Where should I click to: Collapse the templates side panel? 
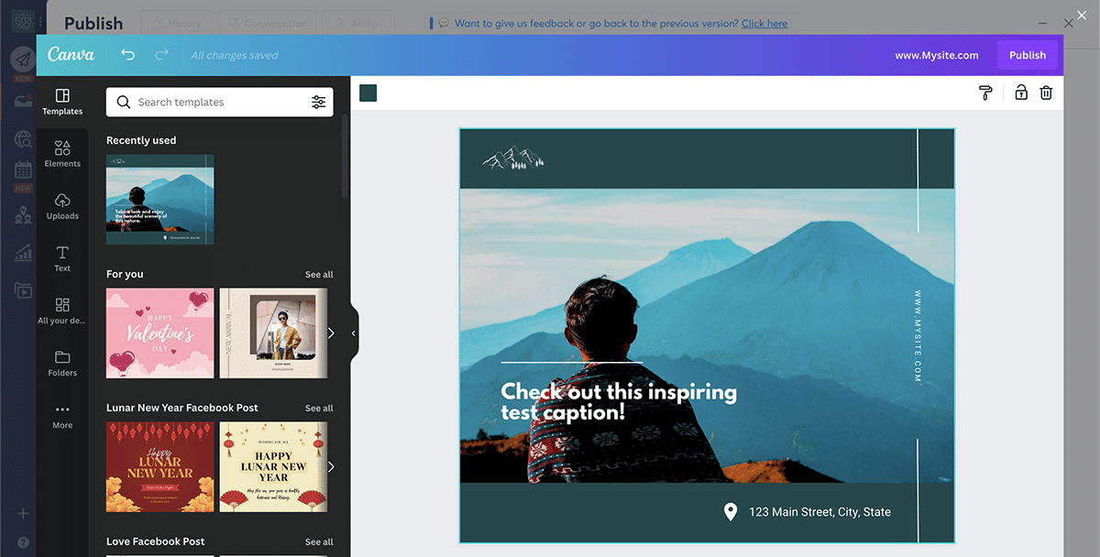pyautogui.click(x=353, y=333)
